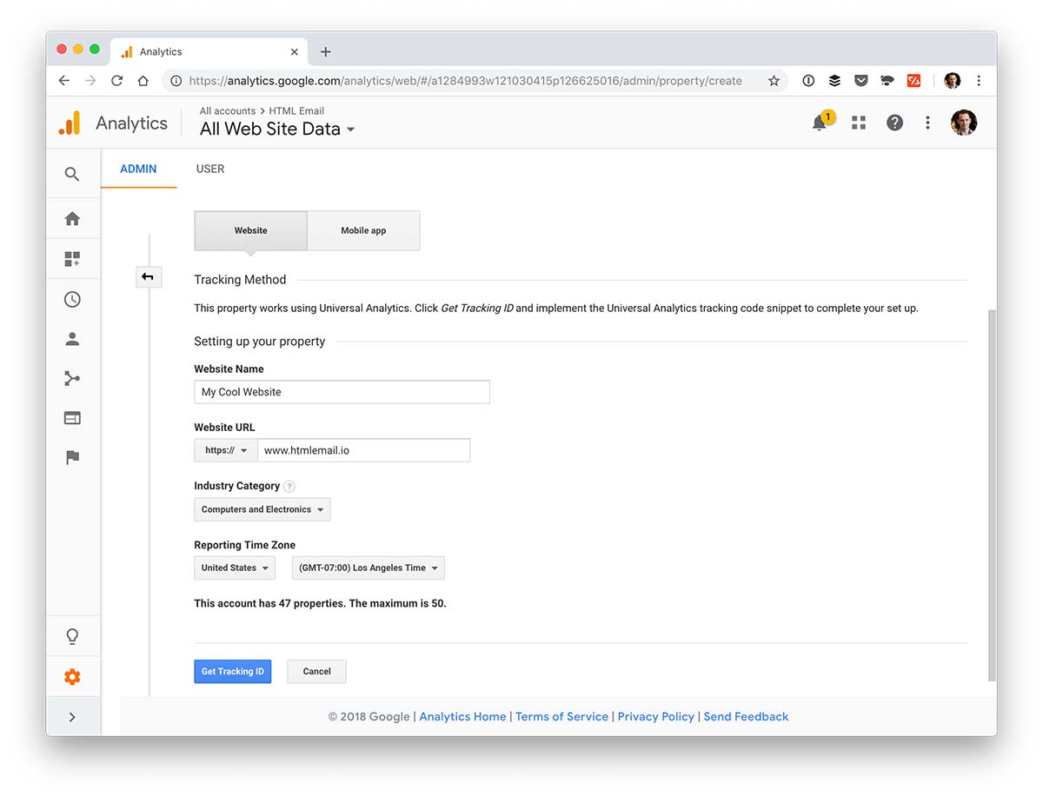
Task: Open the Chrome three-dot menu
Action: pos(979,81)
